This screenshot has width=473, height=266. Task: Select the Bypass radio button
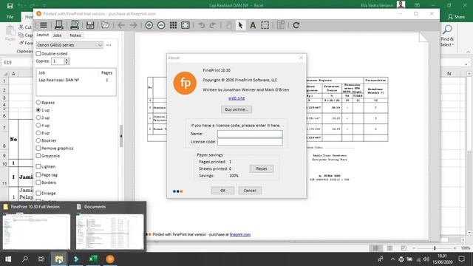point(38,103)
